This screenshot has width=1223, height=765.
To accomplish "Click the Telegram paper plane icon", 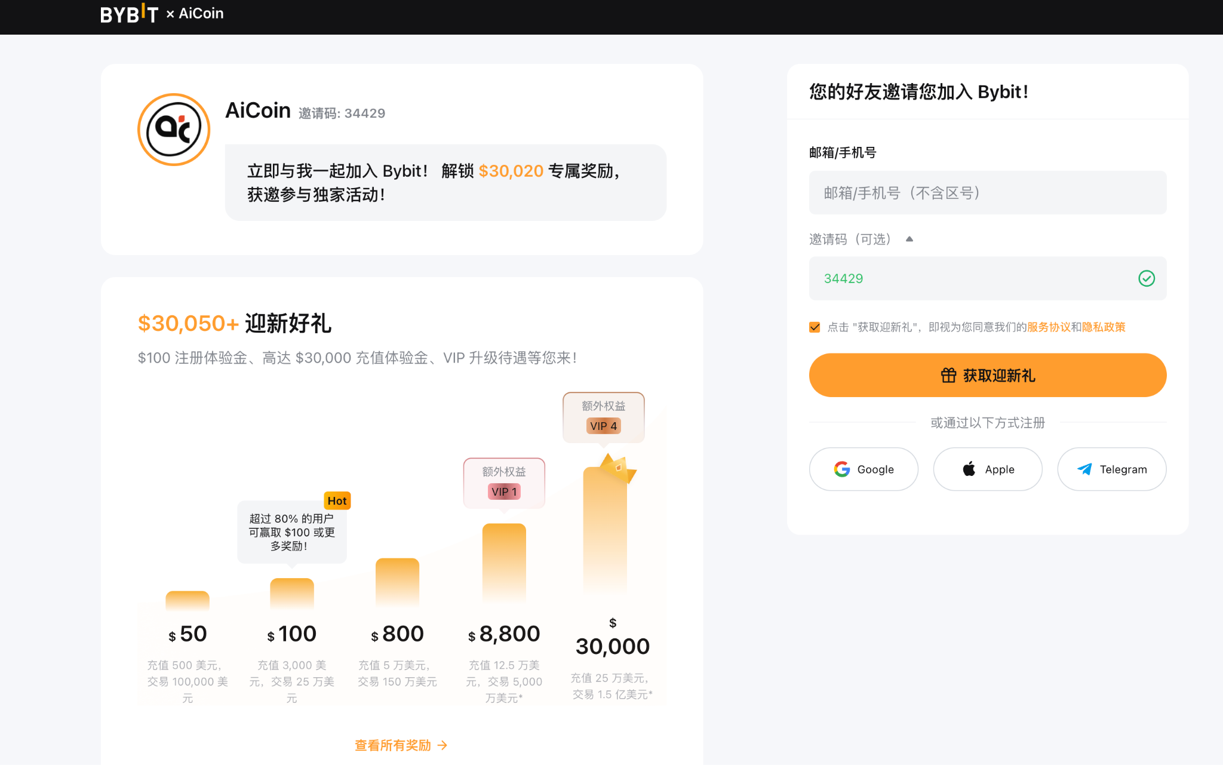I will click(x=1084, y=469).
